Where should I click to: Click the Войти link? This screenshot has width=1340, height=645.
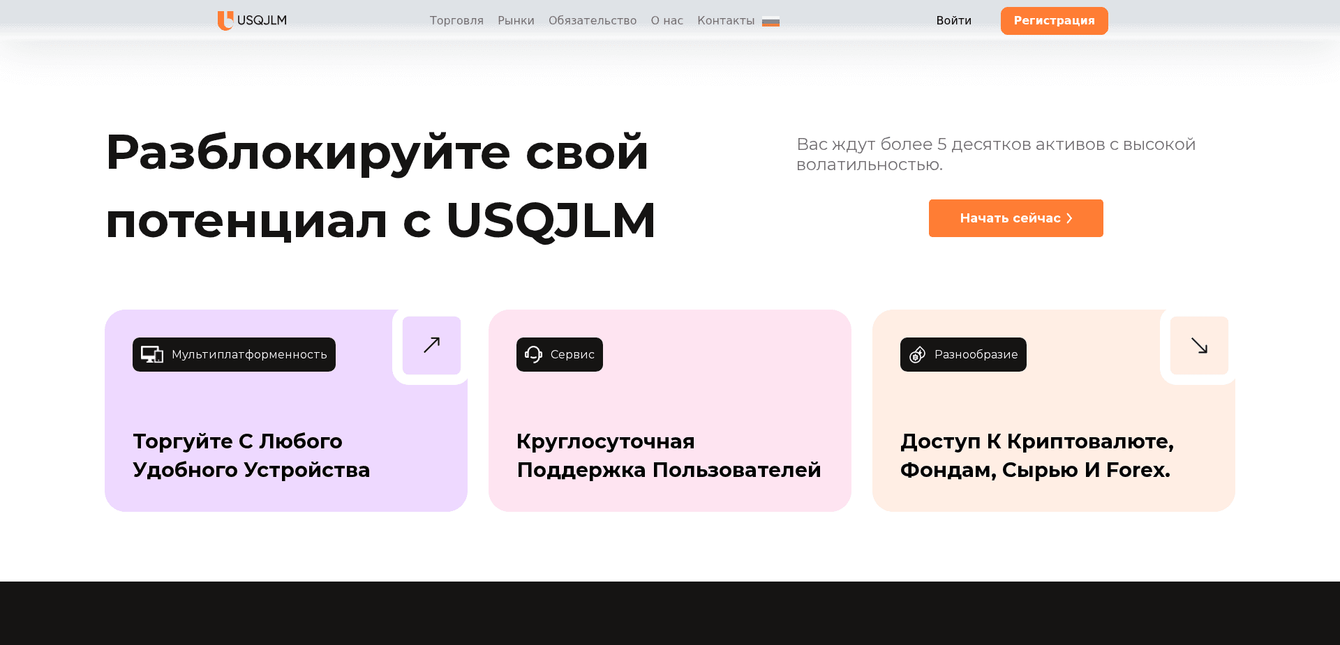[953, 20]
